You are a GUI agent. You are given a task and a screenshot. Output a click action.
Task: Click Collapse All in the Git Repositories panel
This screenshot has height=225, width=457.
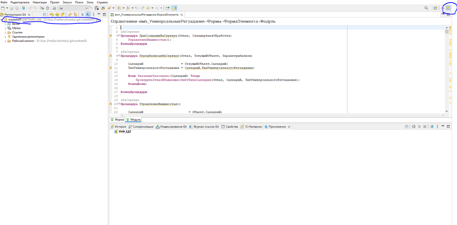point(45,14)
